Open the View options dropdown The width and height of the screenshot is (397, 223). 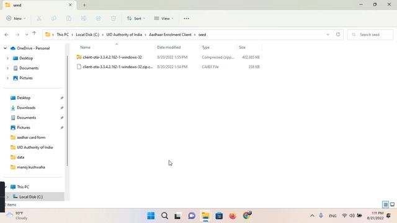[x=164, y=19]
